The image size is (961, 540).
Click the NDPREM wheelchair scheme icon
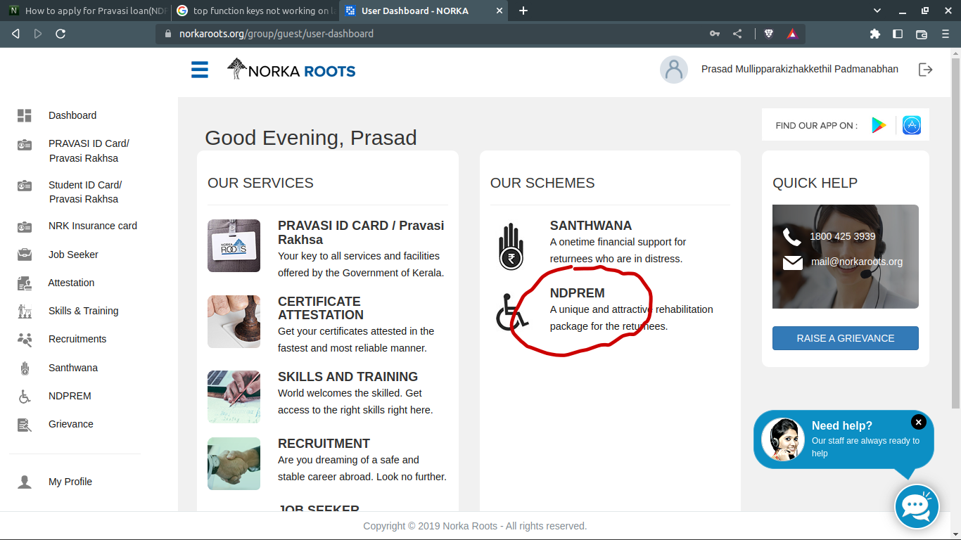[512, 311]
